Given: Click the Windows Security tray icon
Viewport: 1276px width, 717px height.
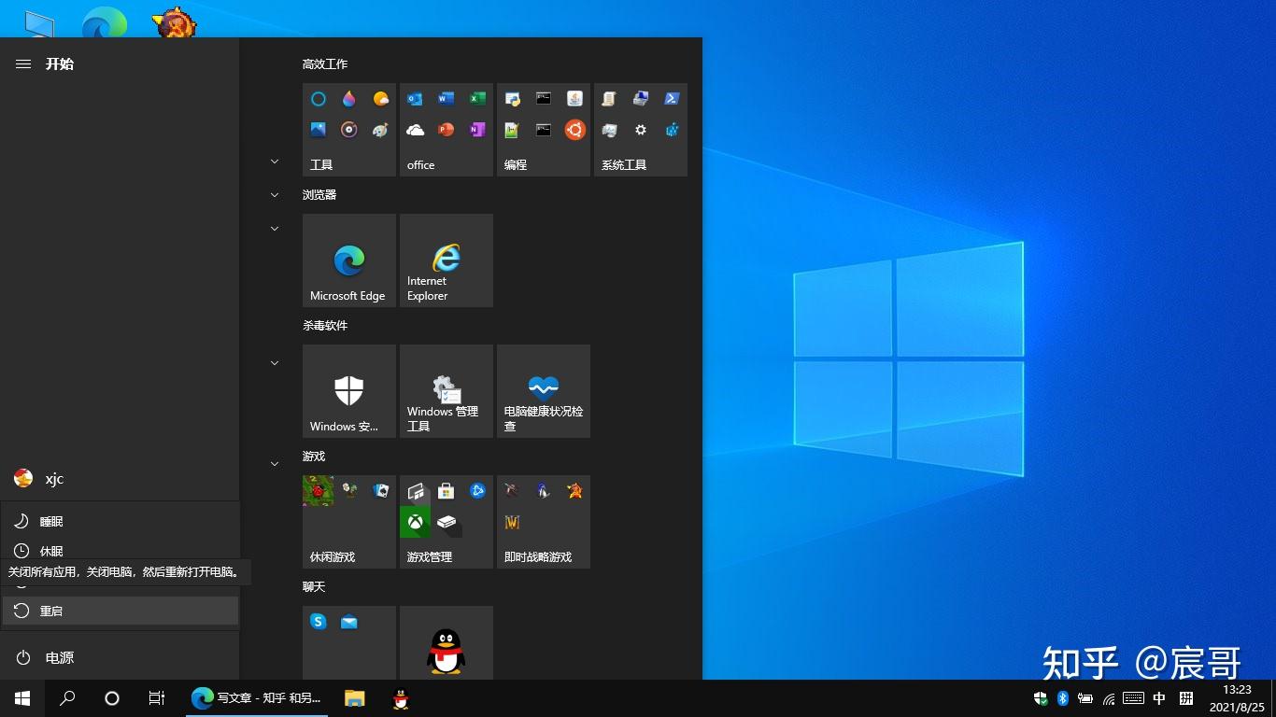Looking at the screenshot, I should [1041, 698].
